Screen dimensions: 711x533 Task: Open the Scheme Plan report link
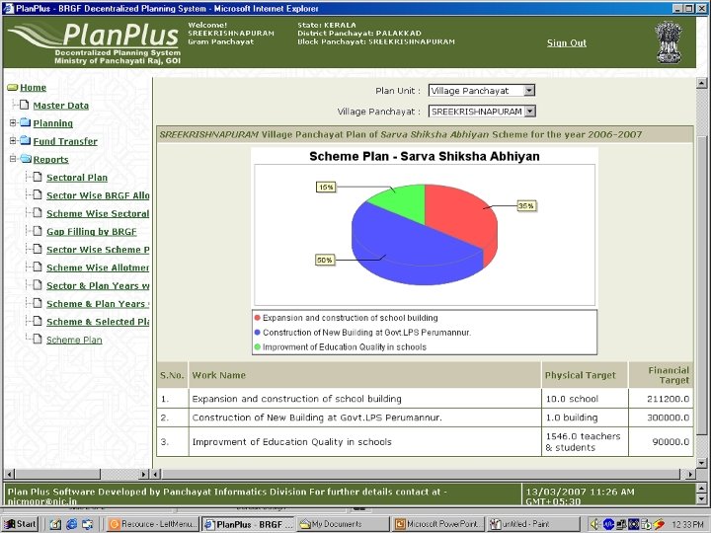[74, 340]
